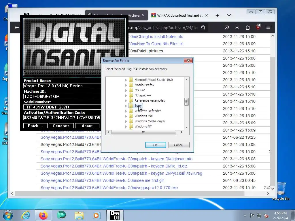Image resolution: width=295 pixels, height=221 pixels.
Task: Select the Windows Defender folder
Action: [148, 111]
